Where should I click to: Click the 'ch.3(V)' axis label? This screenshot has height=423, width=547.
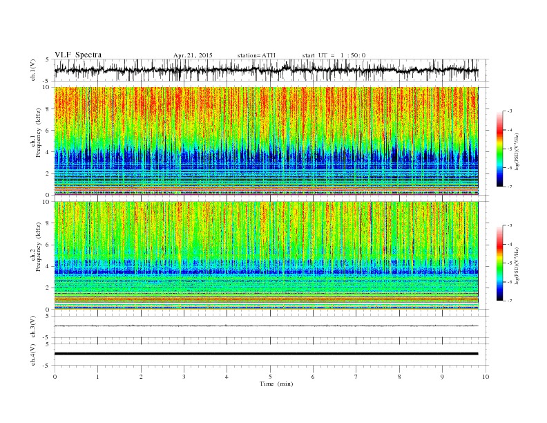(x=33, y=327)
